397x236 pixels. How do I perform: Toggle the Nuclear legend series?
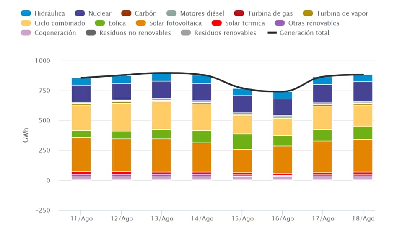(x=93, y=13)
